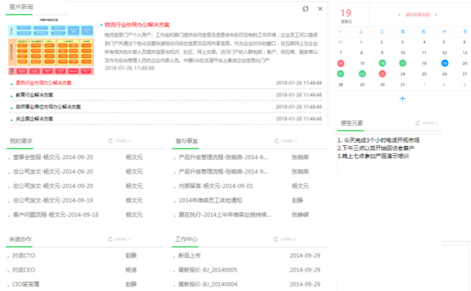The width and height of the screenshot is (471, 291).
Task: Click note line 今天完成3个小时电话开拓市场
Action: pos(379,140)
